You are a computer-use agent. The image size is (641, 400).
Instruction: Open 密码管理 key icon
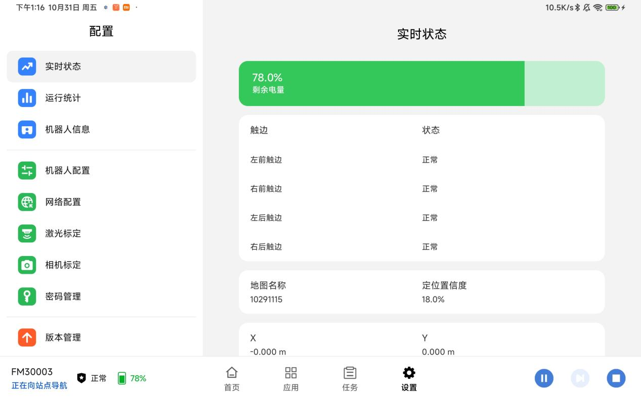coord(27,296)
